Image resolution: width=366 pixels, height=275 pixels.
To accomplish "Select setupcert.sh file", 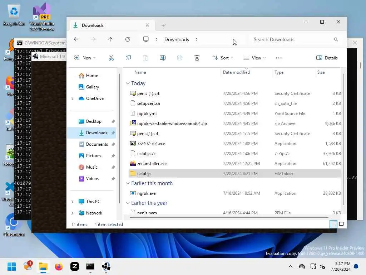I will click(x=234, y=103).
